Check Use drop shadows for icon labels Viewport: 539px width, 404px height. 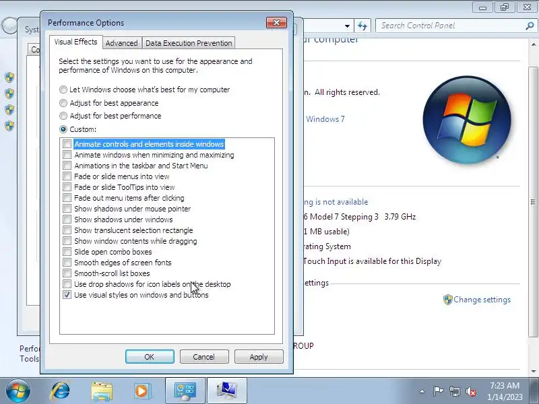point(67,284)
